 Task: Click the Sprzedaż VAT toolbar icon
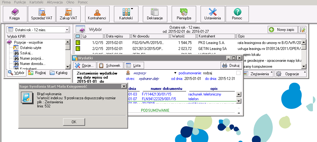[42, 14]
